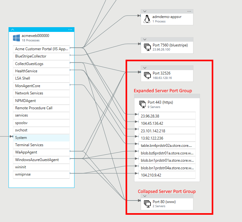
Task: Click the acmeweb000000 machine name
Action: (x=35, y=36)
